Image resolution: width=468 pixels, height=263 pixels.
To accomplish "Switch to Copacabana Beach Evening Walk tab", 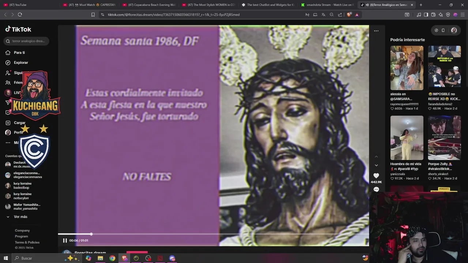I will click(x=149, y=5).
